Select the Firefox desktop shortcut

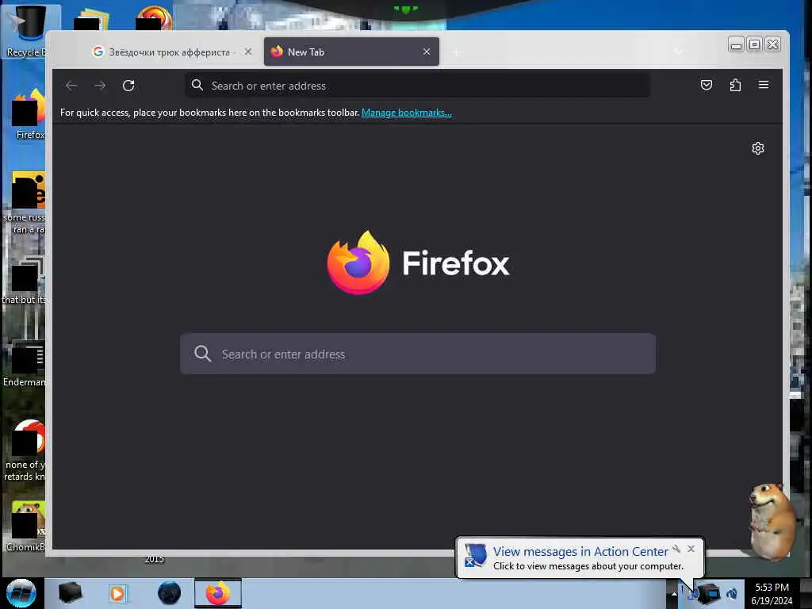tap(29, 115)
